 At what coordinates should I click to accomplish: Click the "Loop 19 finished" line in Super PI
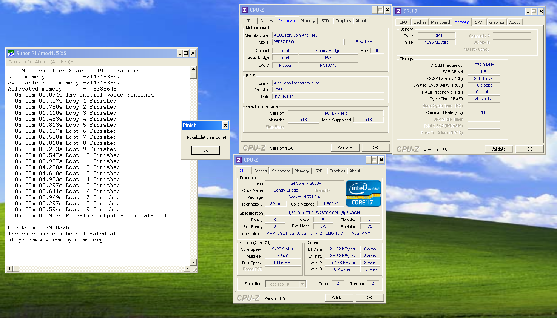click(68, 210)
